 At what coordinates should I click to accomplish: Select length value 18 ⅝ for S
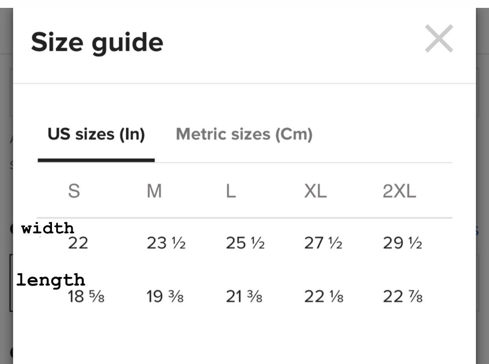click(86, 296)
